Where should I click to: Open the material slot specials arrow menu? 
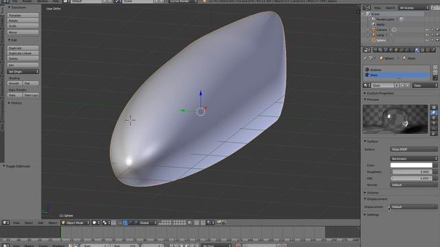[435, 78]
